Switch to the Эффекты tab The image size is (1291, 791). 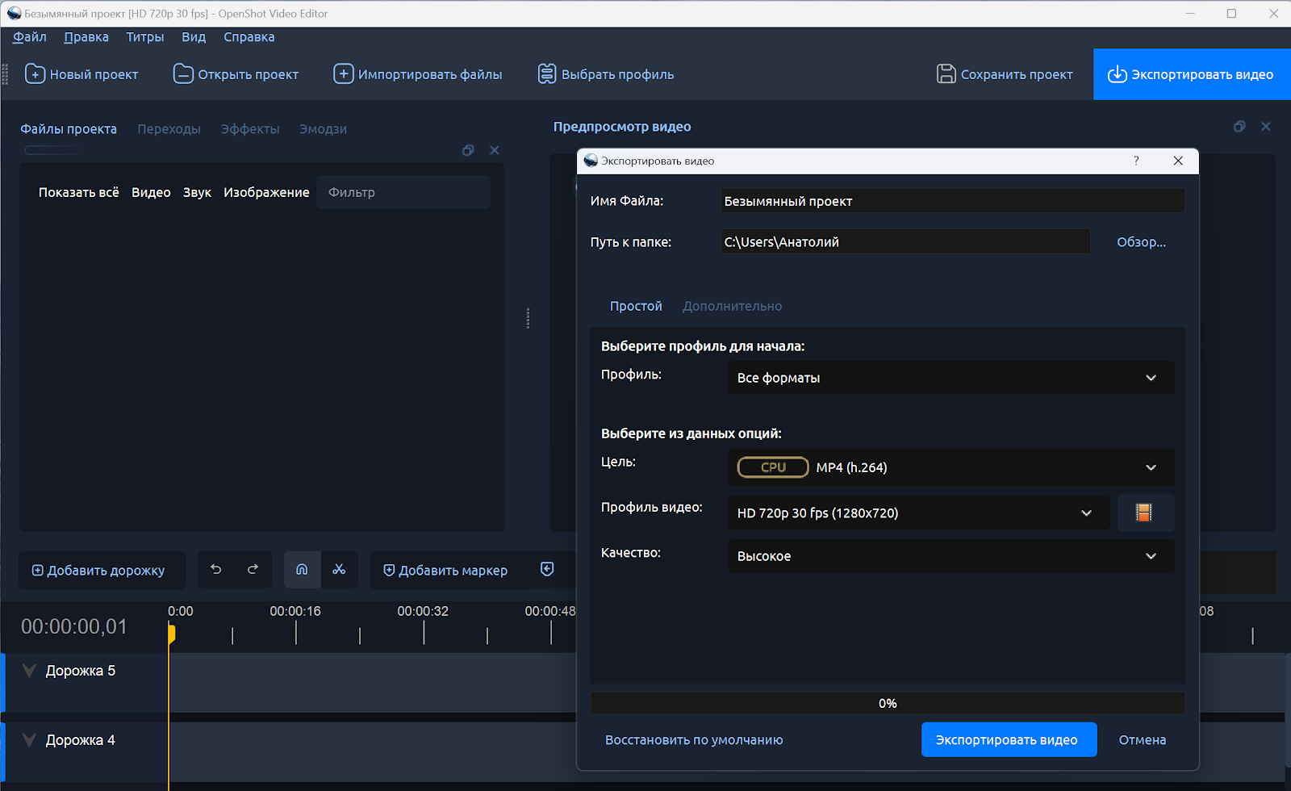(x=250, y=129)
